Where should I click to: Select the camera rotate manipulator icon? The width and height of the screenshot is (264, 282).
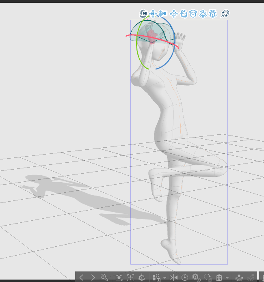143,13
